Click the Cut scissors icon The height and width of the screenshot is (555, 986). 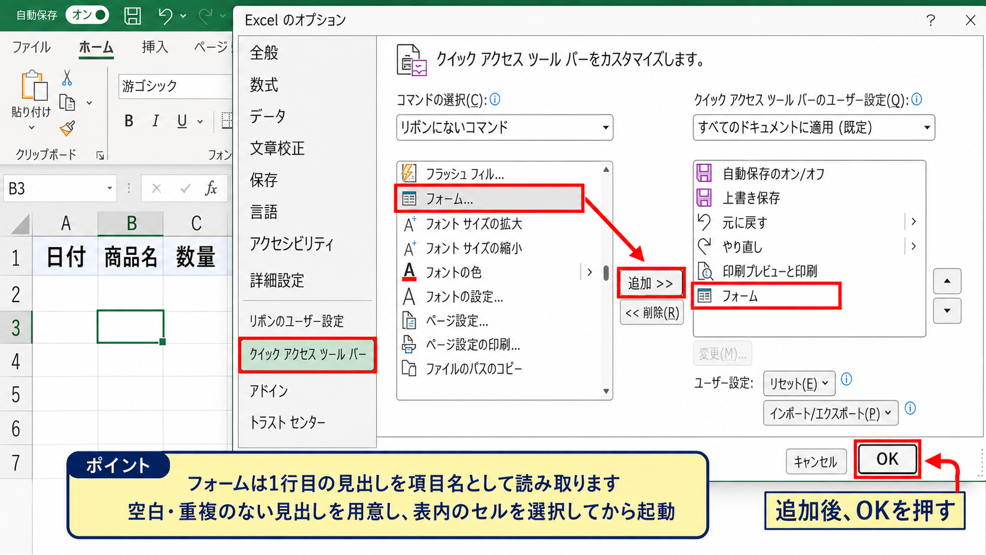[67, 78]
